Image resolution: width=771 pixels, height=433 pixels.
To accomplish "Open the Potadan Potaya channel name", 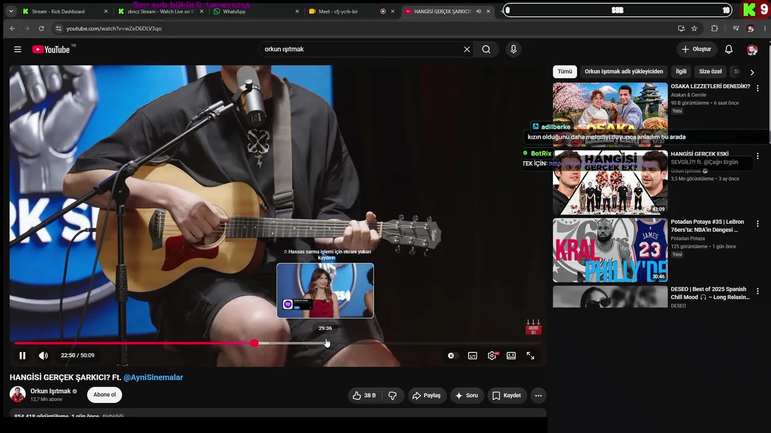I will (688, 239).
